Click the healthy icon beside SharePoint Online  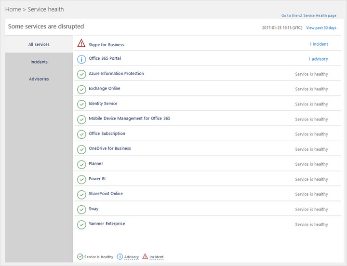[81, 194]
